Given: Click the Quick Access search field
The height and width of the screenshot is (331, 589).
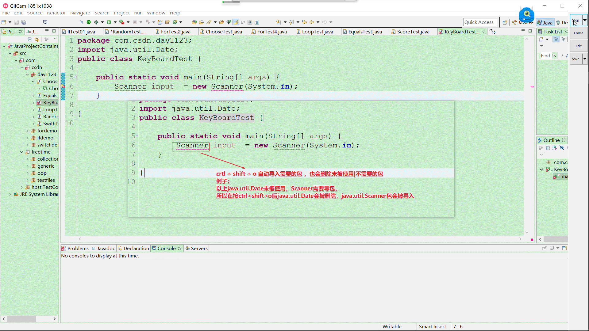Looking at the screenshot, I should click(x=480, y=22).
